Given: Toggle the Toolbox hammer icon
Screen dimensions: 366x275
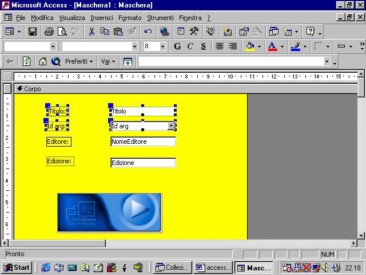Looking at the screenshot, I should click(x=194, y=32).
